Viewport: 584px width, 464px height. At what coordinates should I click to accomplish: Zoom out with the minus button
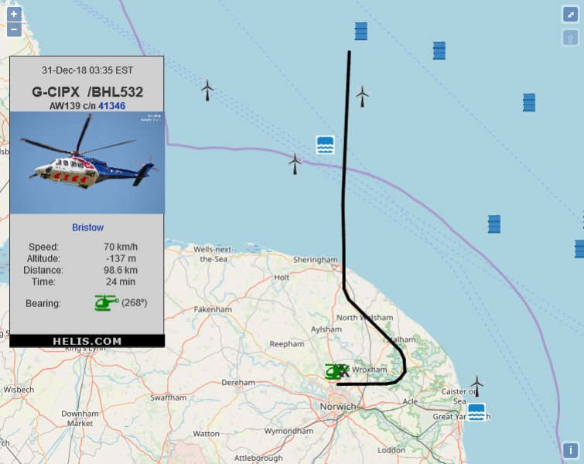tap(14, 29)
